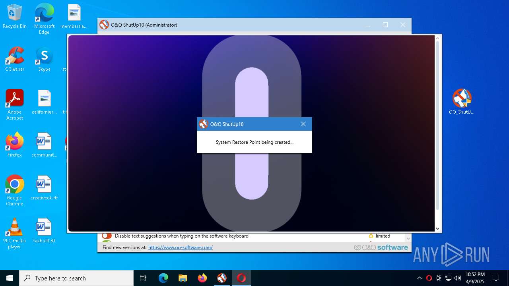This screenshot has width=509, height=286.
Task: Open Opera from the taskbar
Action: tap(241, 278)
